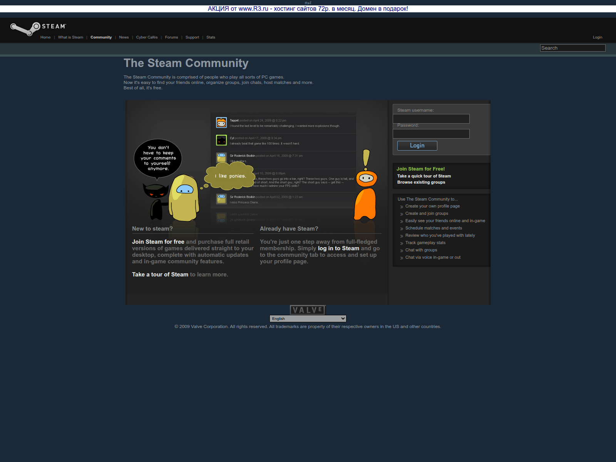This screenshot has height=462, width=616.
Task: Focus the Steam username field
Action: [x=431, y=119]
